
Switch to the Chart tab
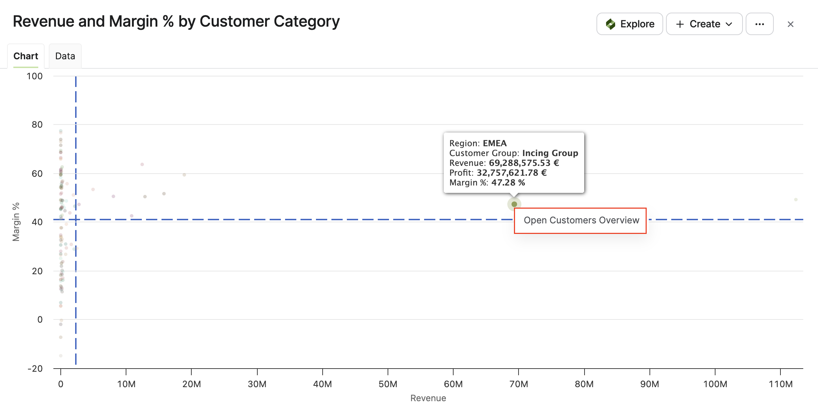click(x=26, y=56)
